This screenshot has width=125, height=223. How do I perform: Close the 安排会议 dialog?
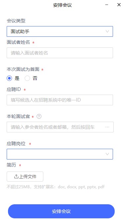point(119,5)
